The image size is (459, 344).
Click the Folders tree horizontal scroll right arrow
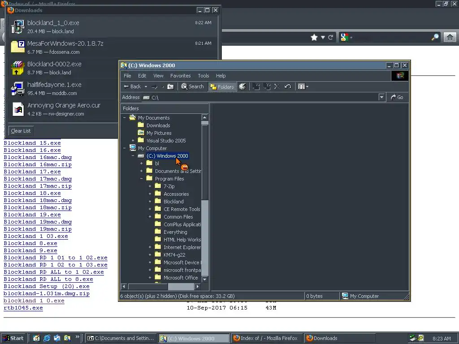click(x=198, y=286)
